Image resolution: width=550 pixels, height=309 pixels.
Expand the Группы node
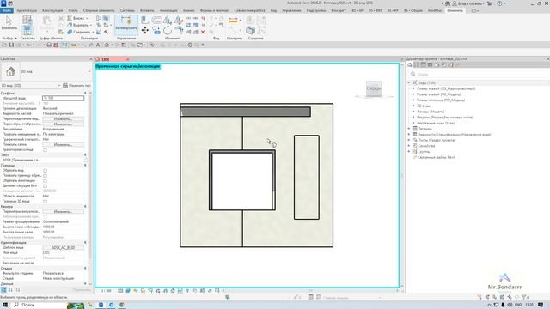click(x=409, y=152)
